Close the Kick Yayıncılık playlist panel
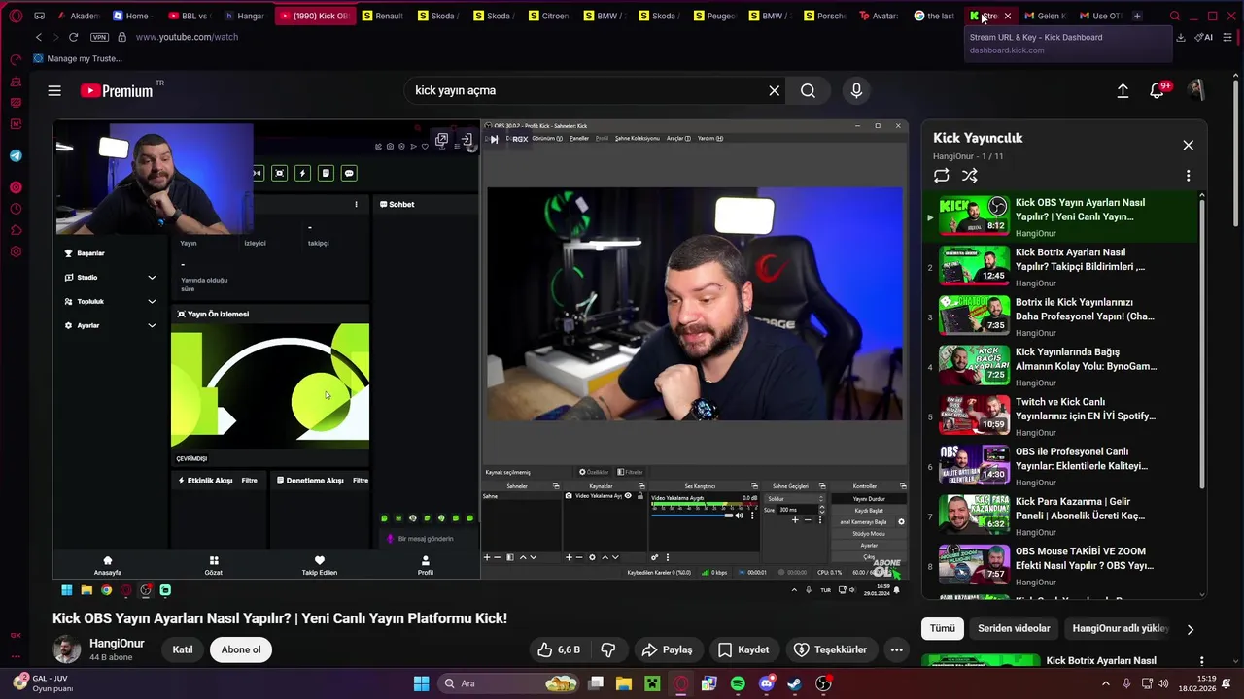1244x699 pixels. point(1188,145)
